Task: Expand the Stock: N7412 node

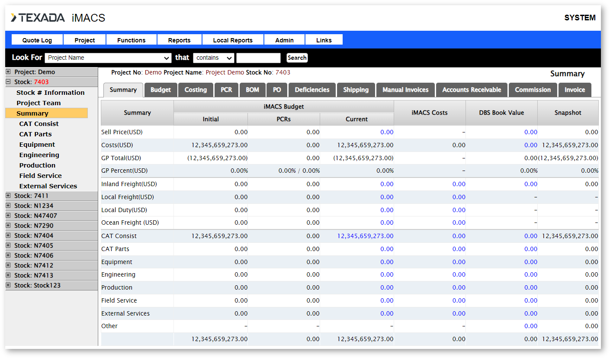Action: (x=8, y=265)
